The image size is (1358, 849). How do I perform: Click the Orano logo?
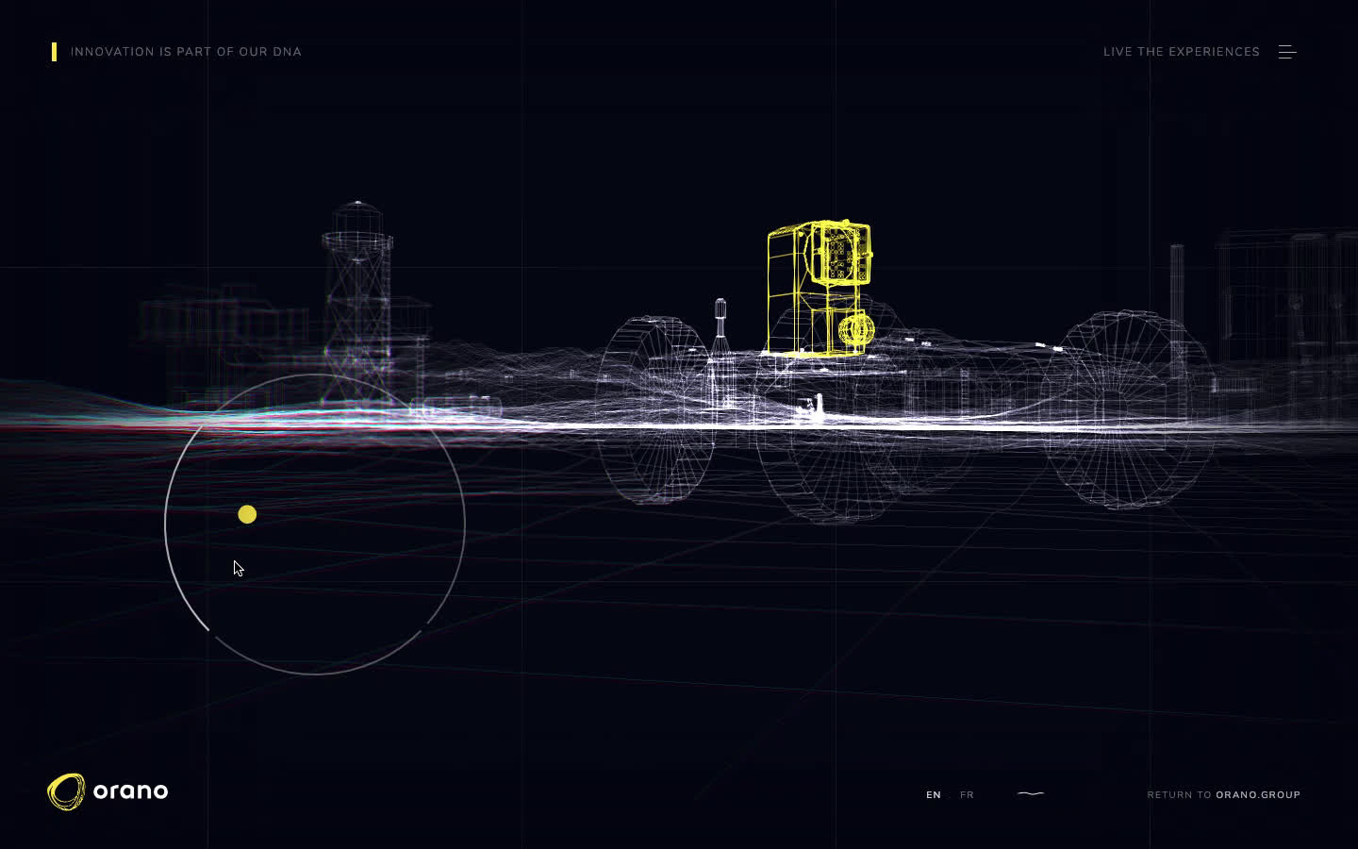[x=108, y=791]
